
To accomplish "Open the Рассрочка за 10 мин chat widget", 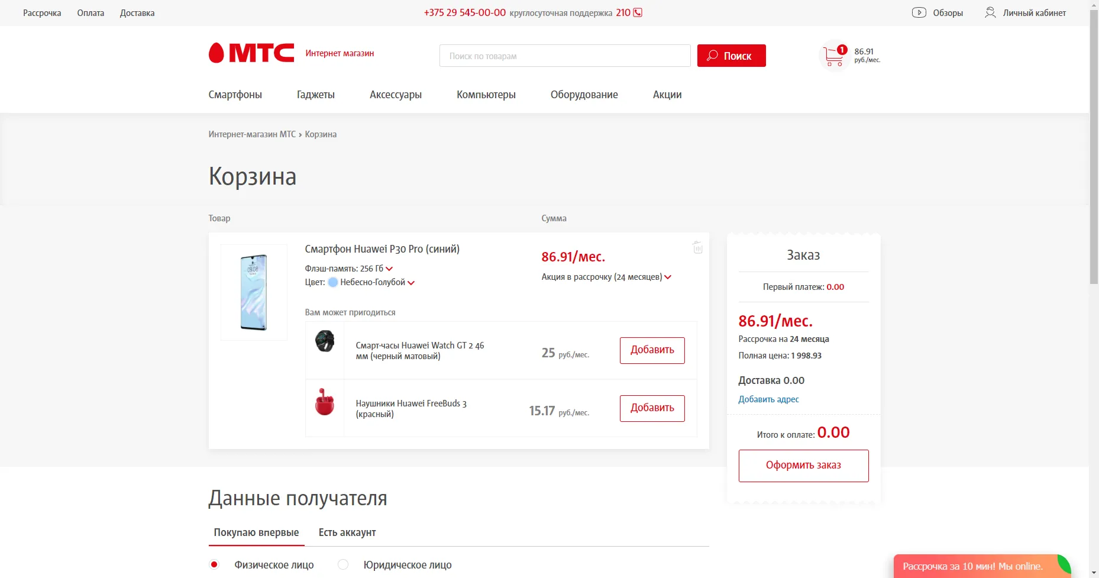I will 982,566.
